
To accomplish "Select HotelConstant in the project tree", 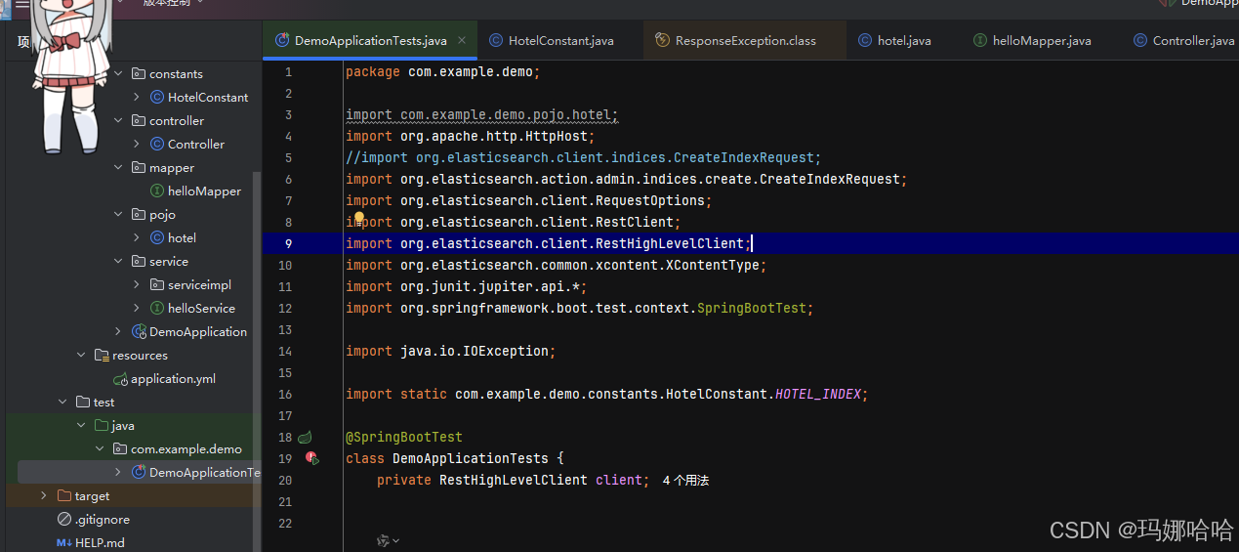I will [x=208, y=97].
